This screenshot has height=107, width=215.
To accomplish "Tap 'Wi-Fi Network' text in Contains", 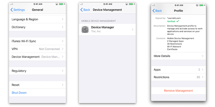I will 174,47.
